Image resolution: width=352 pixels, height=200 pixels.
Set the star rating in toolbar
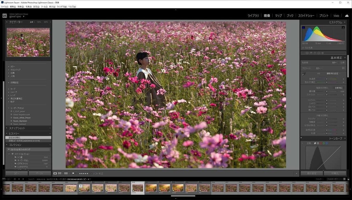84,173
